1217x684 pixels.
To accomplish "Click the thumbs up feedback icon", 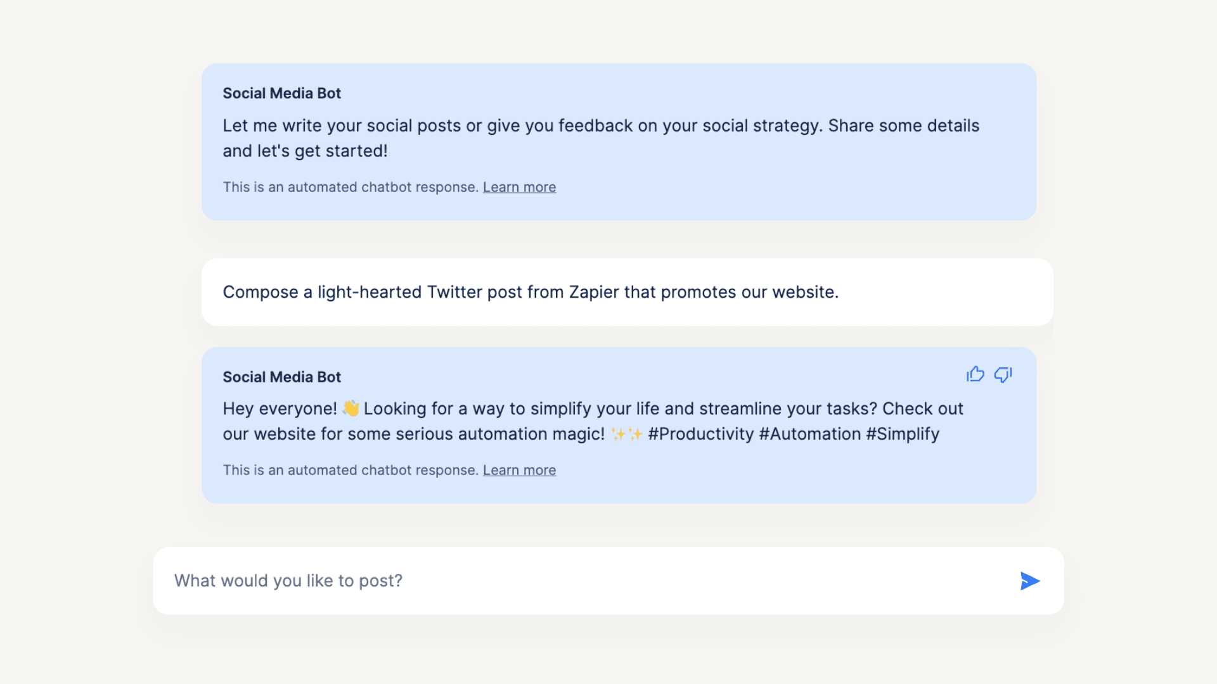I will [975, 374].
